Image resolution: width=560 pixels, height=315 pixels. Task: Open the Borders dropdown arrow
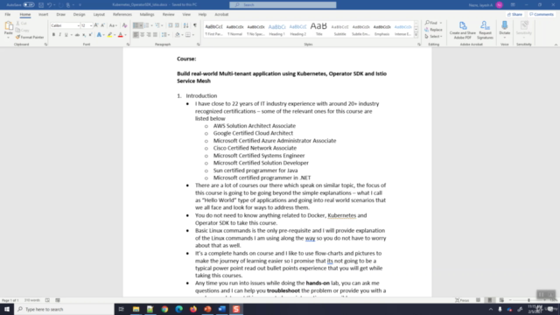[x=193, y=35]
